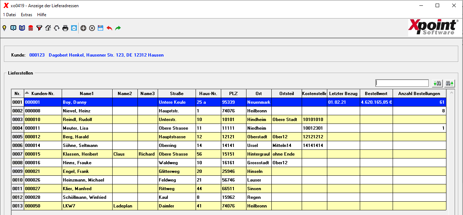Select row with Boy, Danny
463x215 pixels.
pos(229,102)
